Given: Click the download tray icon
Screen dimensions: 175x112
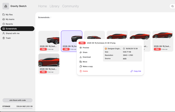Looking at the screenshot, I should (x=81, y=57).
